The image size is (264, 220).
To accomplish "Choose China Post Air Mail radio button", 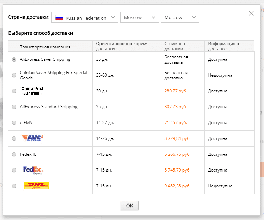I will [14, 91].
